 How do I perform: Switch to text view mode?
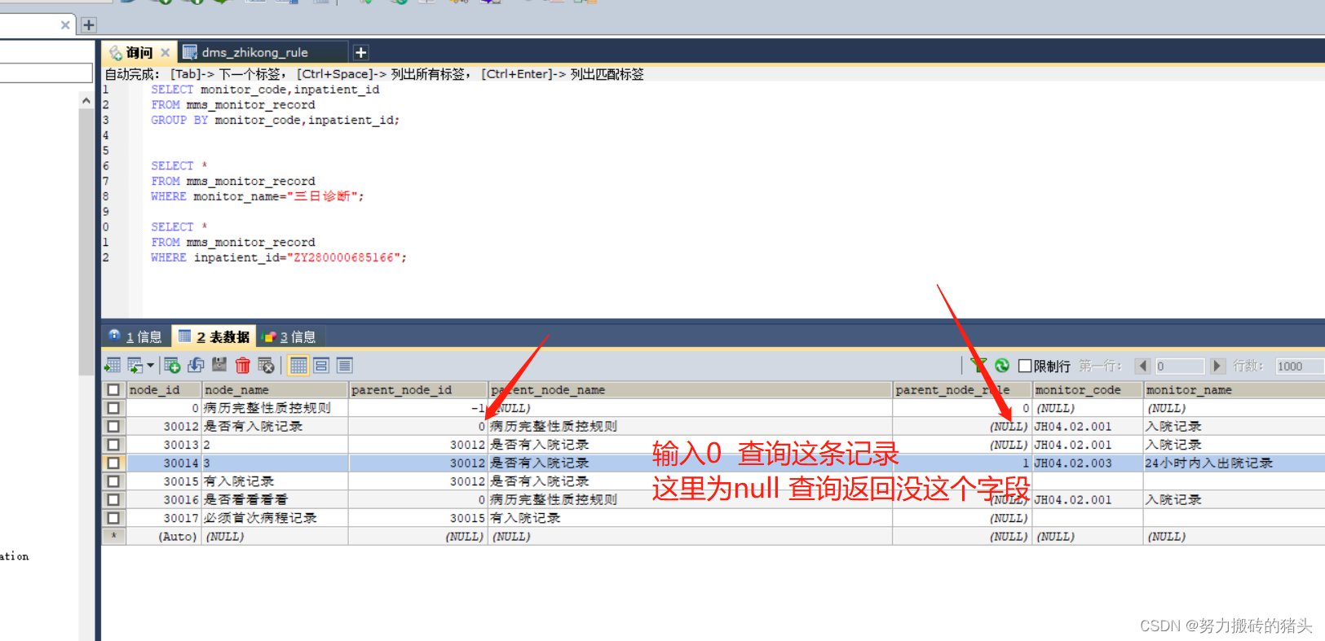344,366
